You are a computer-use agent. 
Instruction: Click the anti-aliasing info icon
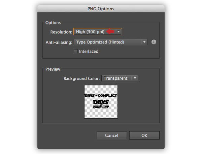pos(154,42)
